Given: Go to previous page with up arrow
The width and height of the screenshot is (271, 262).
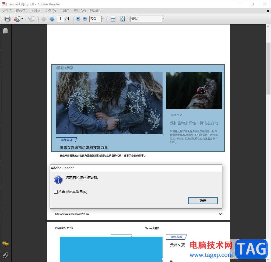Looking at the screenshot, I should click(x=44, y=19).
